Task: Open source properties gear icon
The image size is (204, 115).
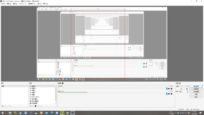Action: coord(35,106)
